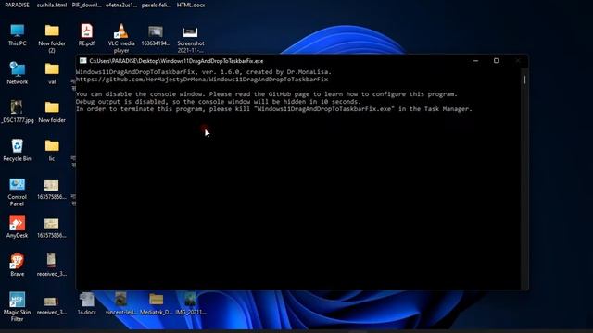593x333 pixels.
Task: Minimize the console window
Action: pos(475,61)
